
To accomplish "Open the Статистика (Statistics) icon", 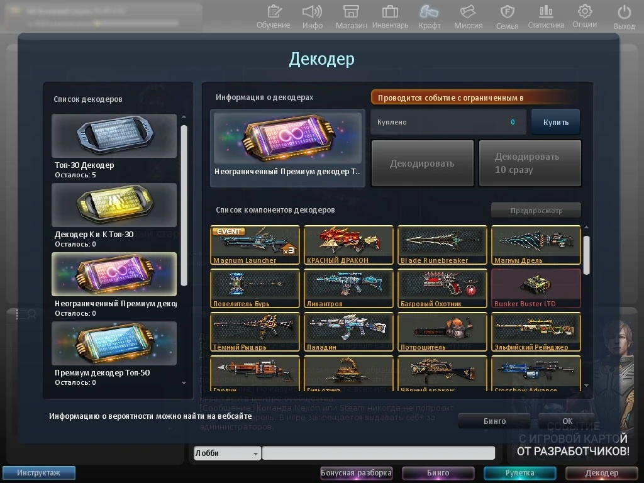I will 546,16.
